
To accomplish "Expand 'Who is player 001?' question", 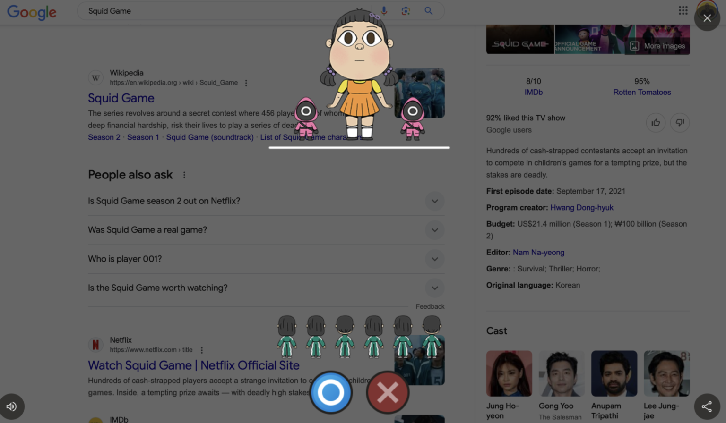I will click(266, 259).
